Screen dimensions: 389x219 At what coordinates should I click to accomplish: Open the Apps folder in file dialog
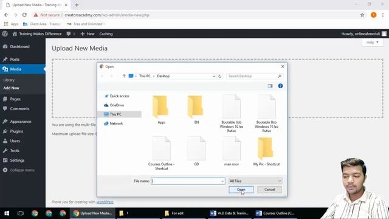(x=161, y=109)
